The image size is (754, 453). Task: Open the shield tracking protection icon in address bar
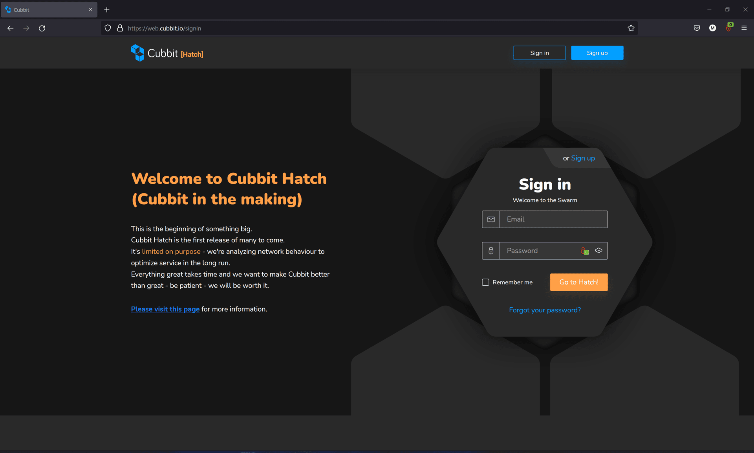pos(107,28)
